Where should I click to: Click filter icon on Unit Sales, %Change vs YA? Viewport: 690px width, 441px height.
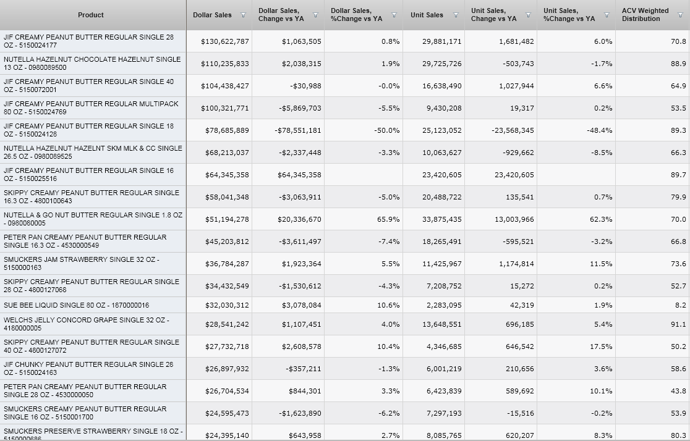tap(607, 15)
